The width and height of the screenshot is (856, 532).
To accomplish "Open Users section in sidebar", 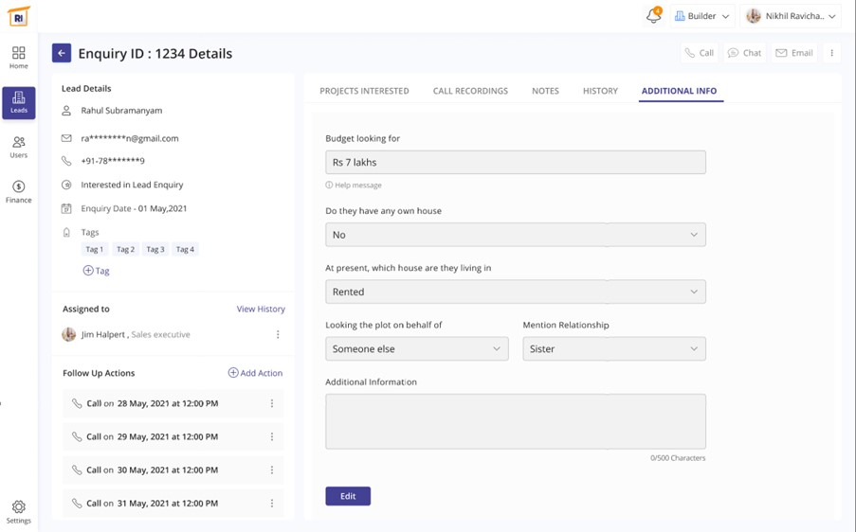I will (18, 147).
